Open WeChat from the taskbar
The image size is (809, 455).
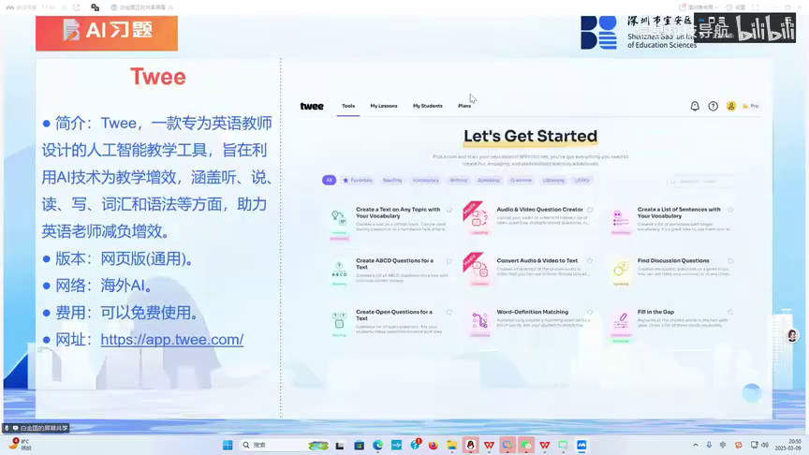(525, 445)
